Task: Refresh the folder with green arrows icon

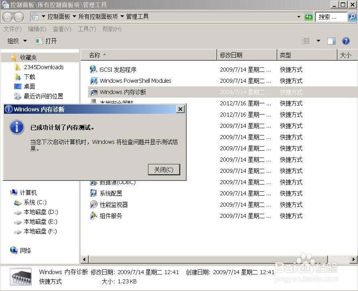Action: pos(309,17)
